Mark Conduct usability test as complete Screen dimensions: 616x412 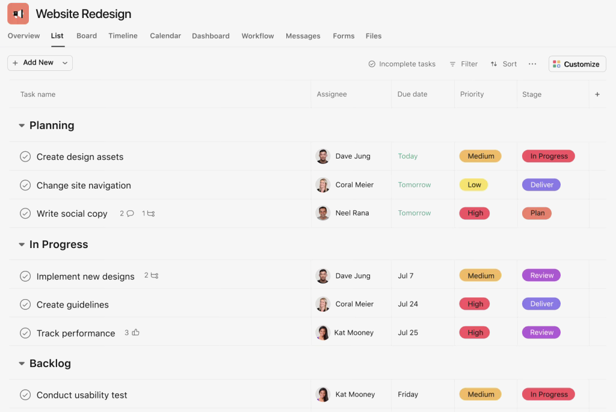tap(25, 395)
